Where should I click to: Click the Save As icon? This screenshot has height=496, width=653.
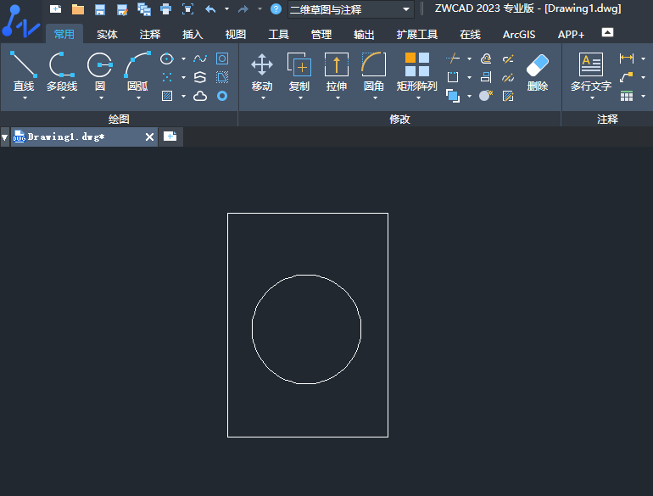pos(122,9)
